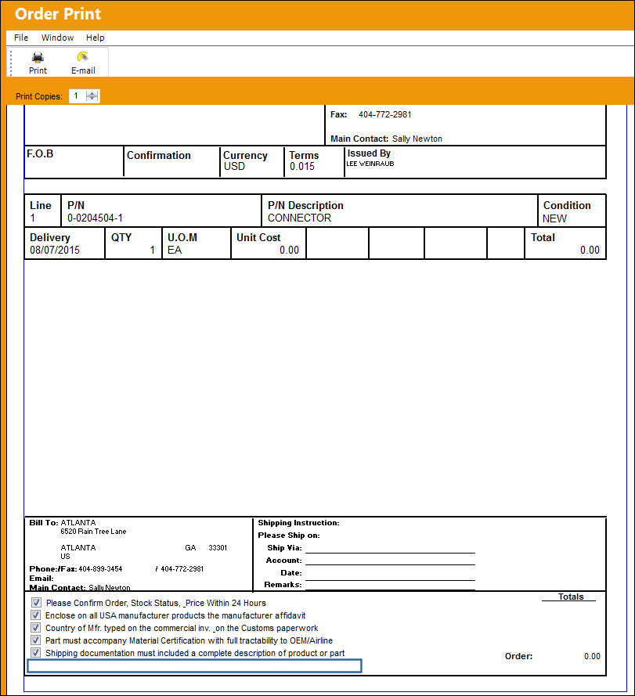Uncheck Enclose manufacturer affidavit checkbox

[x=36, y=615]
